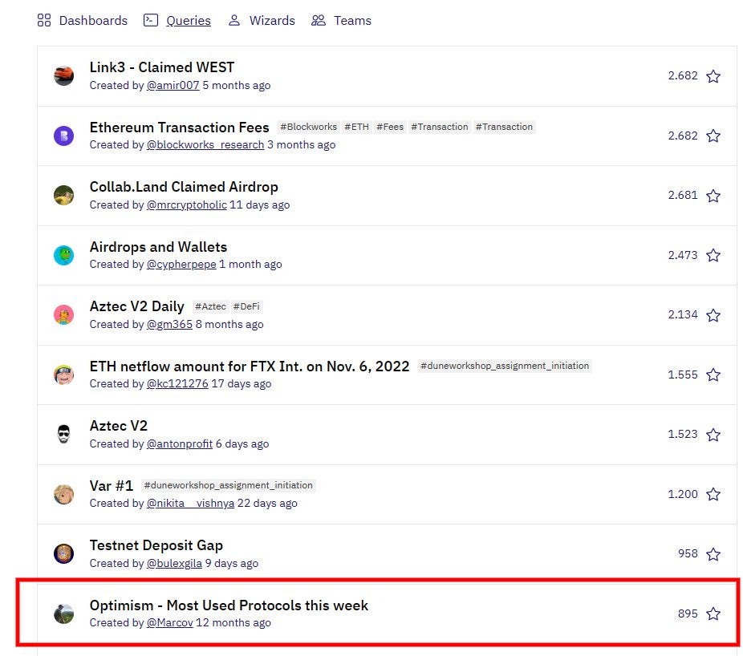This screenshot has width=743, height=656.
Task: Click the kc121276 avatar on ETH netflow row
Action: click(x=63, y=375)
